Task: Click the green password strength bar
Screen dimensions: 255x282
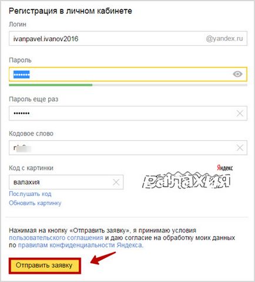Action: point(51,85)
